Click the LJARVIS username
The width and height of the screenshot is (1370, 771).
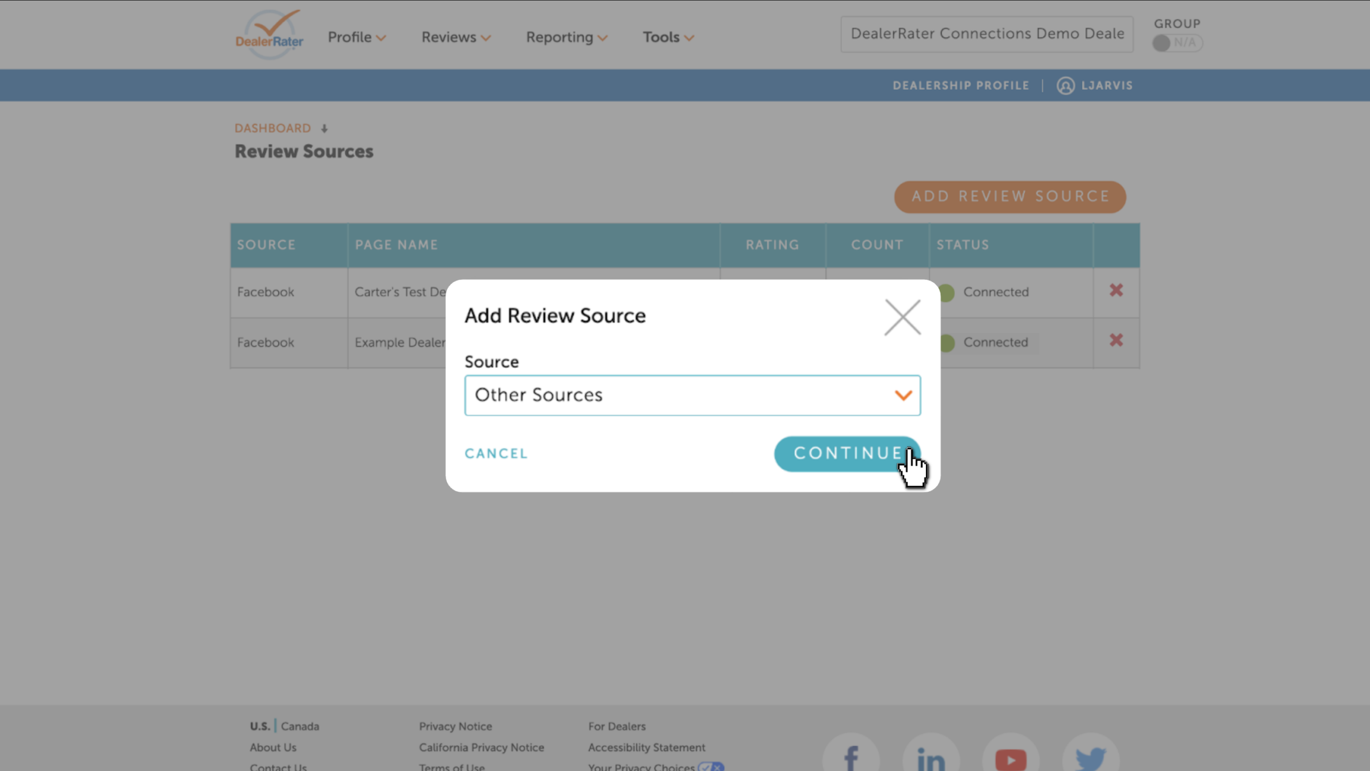[1107, 86]
